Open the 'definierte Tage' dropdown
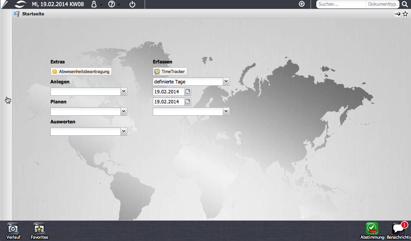 (x=226, y=81)
